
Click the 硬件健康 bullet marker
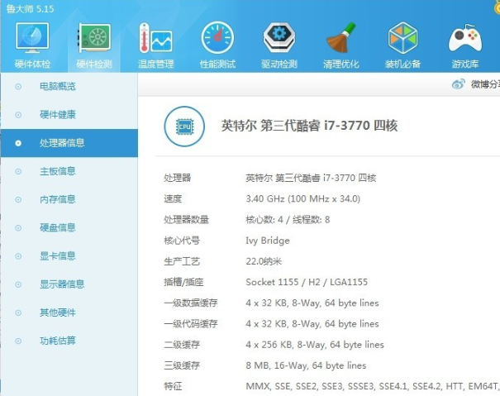tap(18, 115)
